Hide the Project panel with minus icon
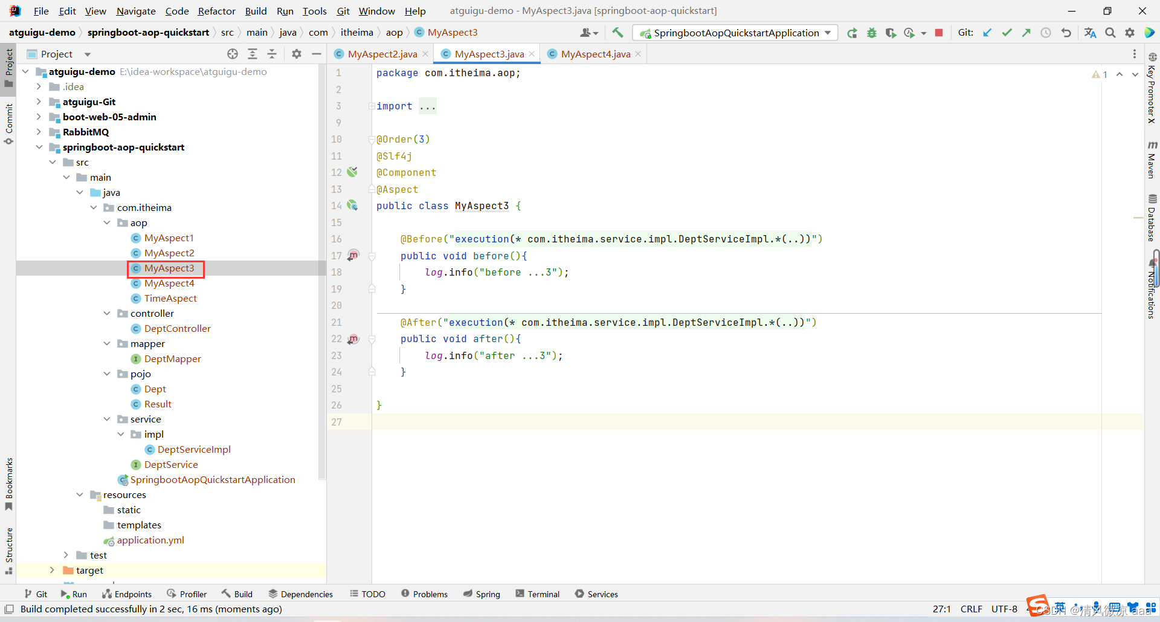 tap(316, 54)
